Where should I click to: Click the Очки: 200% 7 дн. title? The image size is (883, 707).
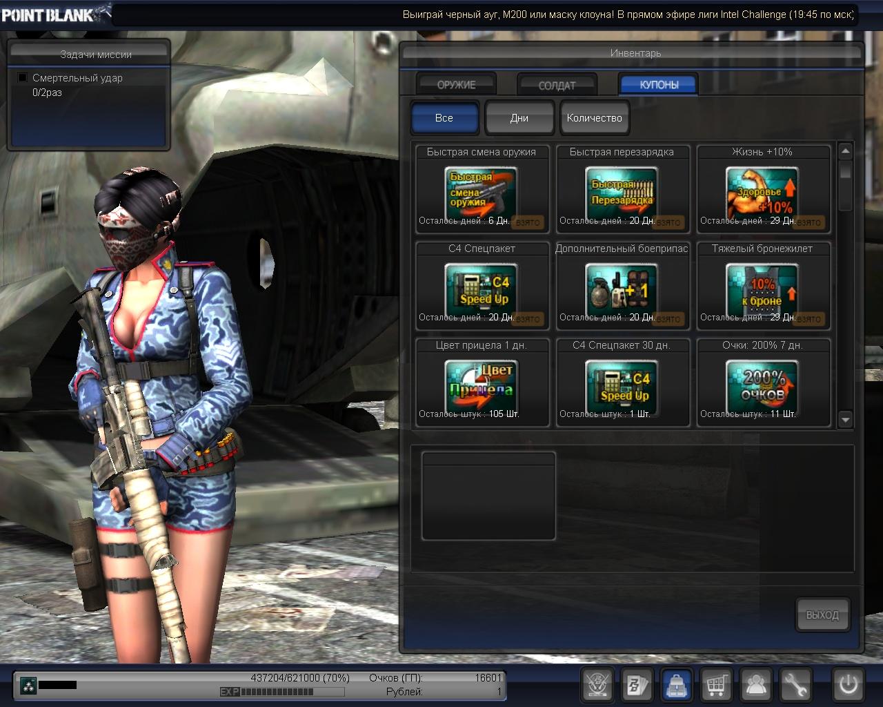(x=762, y=345)
